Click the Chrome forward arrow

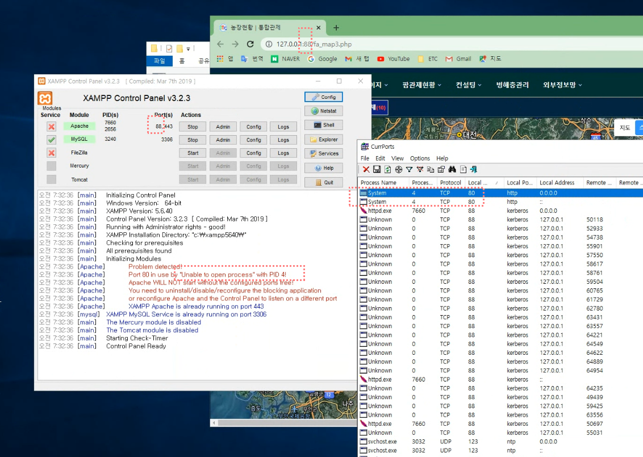click(x=235, y=44)
